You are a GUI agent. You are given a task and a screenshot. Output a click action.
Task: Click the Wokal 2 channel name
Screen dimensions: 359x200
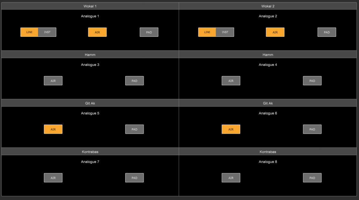(x=268, y=6)
